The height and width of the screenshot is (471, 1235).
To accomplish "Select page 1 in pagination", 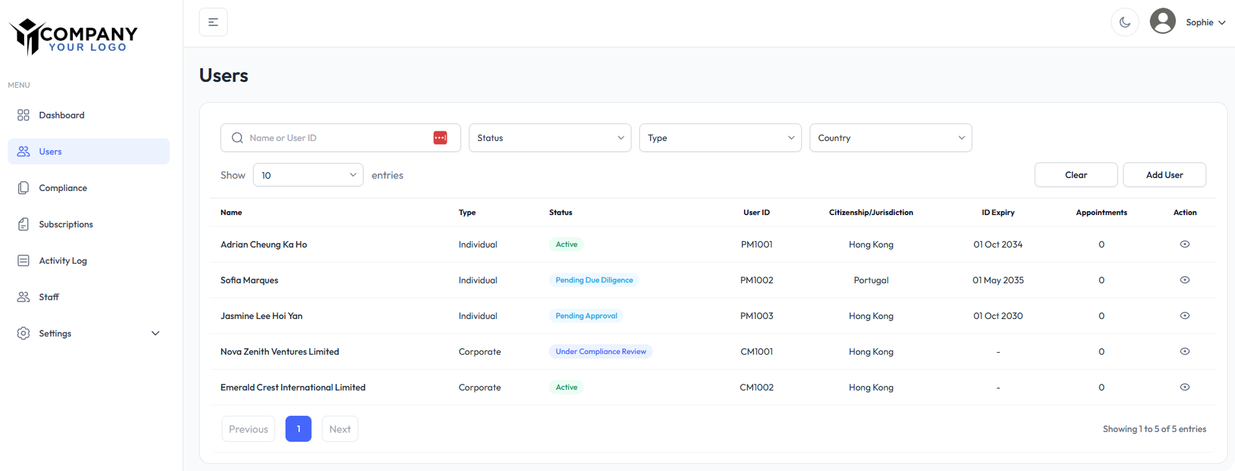I will point(299,429).
